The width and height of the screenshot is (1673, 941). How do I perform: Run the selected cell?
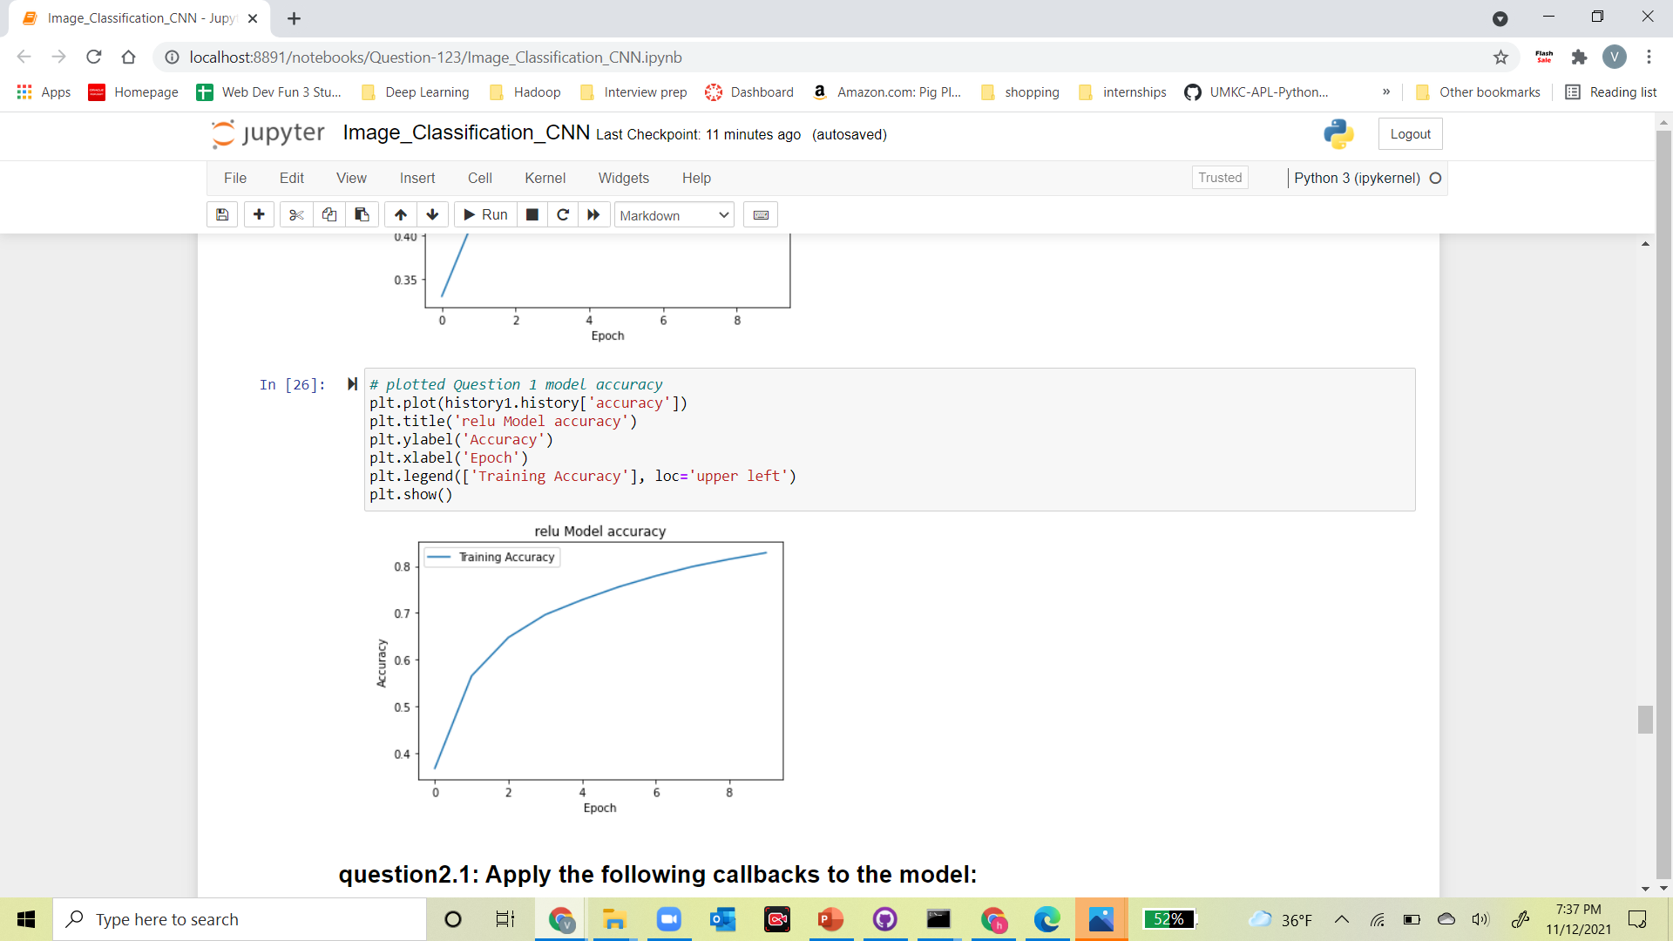(484, 214)
